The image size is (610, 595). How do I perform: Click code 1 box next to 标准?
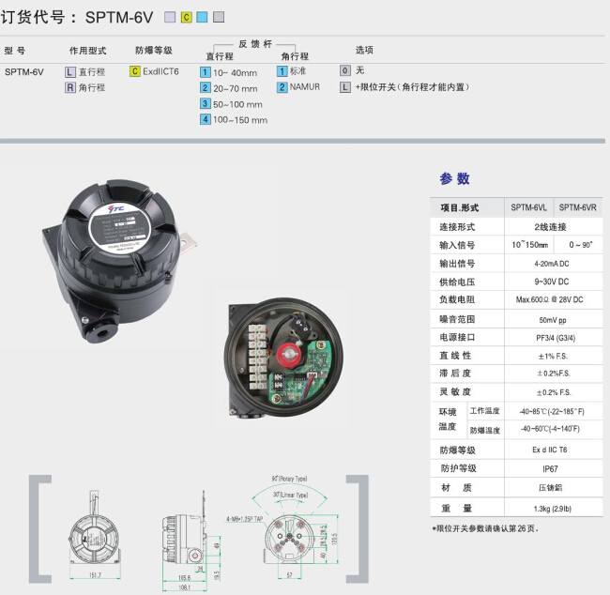(282, 71)
